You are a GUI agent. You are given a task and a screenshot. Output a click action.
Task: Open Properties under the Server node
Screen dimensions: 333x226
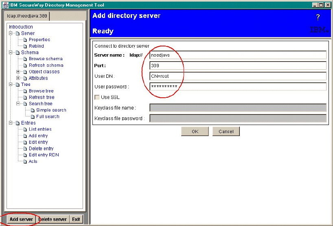[x=39, y=40]
